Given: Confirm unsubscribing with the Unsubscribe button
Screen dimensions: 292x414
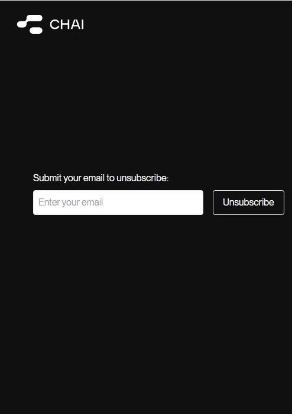Looking at the screenshot, I should click(248, 203).
